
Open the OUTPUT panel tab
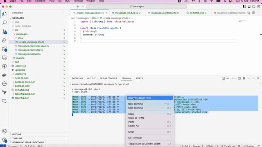[x=91, y=78]
